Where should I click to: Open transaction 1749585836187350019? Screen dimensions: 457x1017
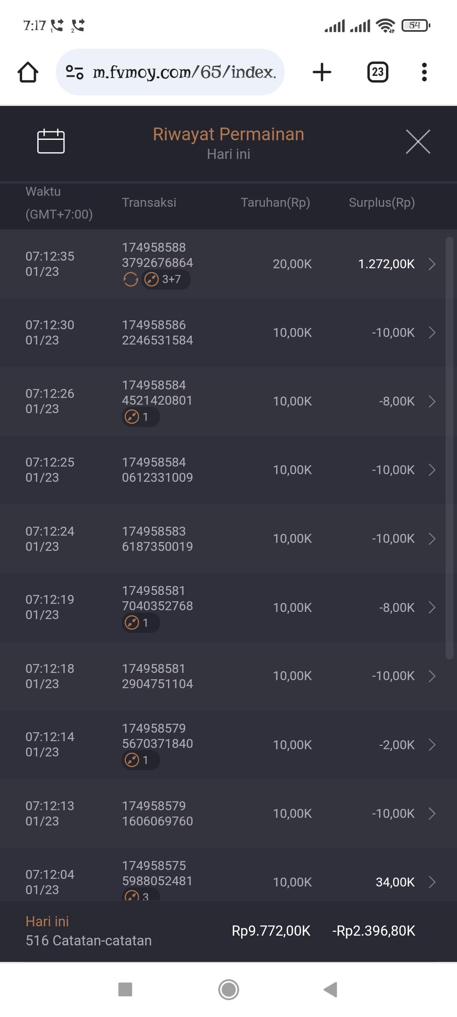tap(157, 539)
